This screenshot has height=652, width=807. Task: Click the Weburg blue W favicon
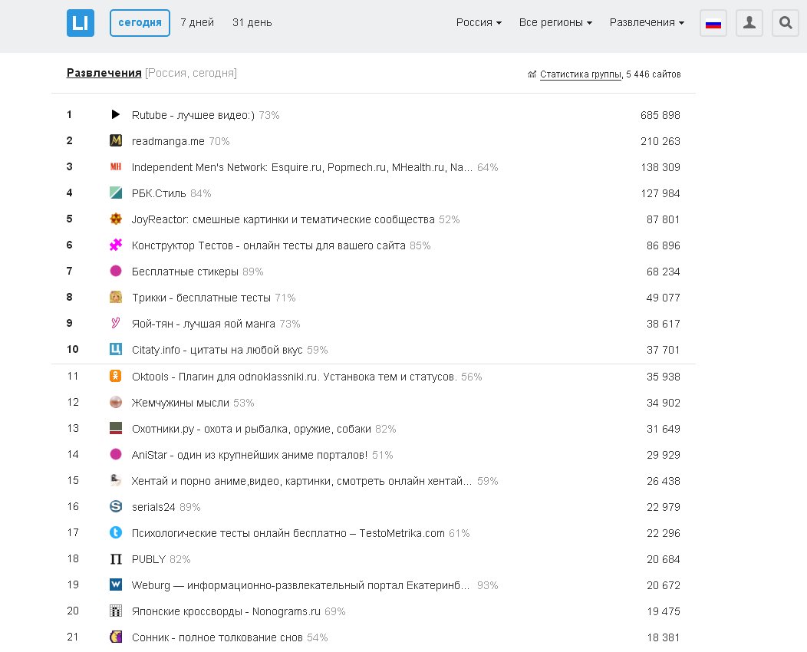click(x=116, y=585)
